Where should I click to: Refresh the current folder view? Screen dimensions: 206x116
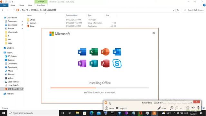pyautogui.click(x=178, y=10)
